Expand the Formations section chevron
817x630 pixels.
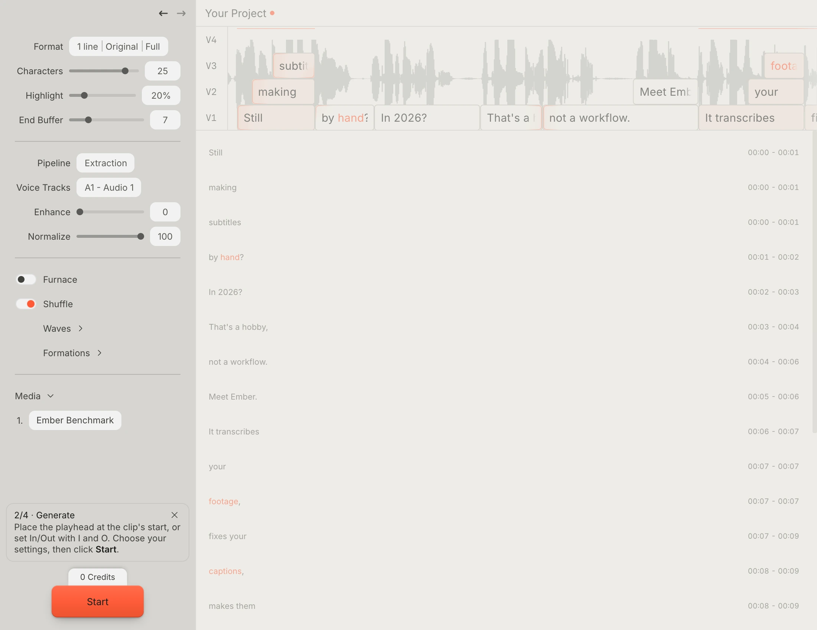tap(100, 353)
